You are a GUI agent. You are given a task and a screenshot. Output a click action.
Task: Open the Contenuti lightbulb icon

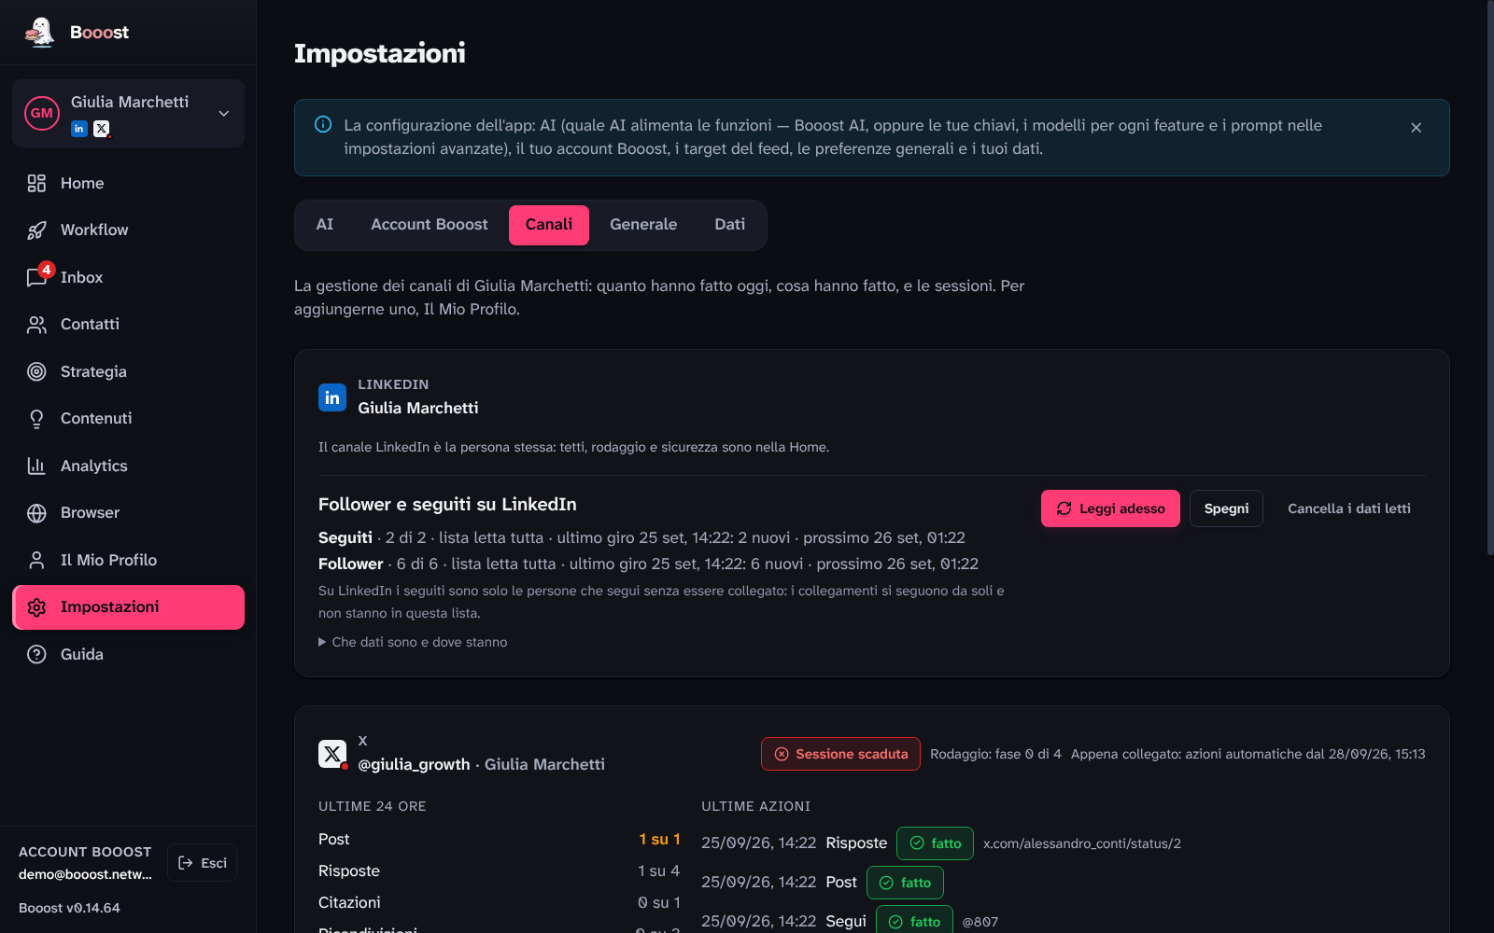pos(36,419)
